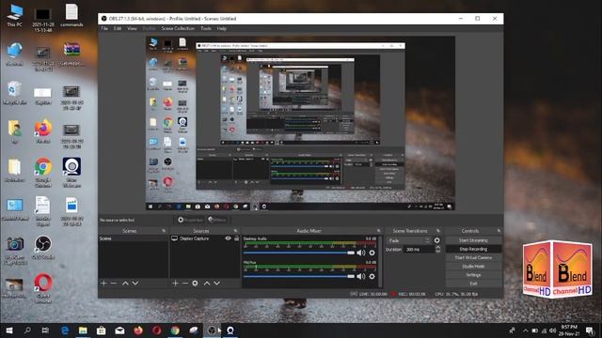The height and width of the screenshot is (338, 602).
Task: Open the File menu
Action: 104,28
